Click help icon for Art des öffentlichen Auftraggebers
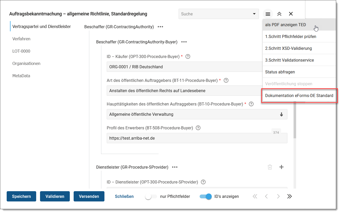Image resolution: width=340 pixels, height=213 pixels. click(x=226, y=80)
